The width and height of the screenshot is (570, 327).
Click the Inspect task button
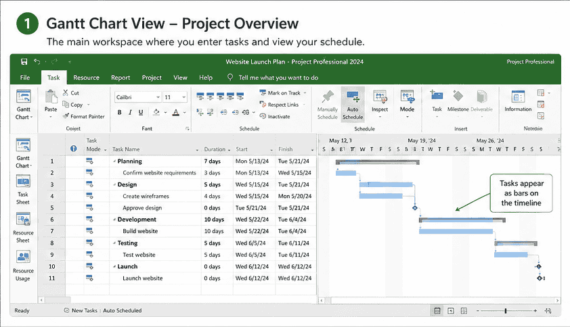tap(380, 103)
